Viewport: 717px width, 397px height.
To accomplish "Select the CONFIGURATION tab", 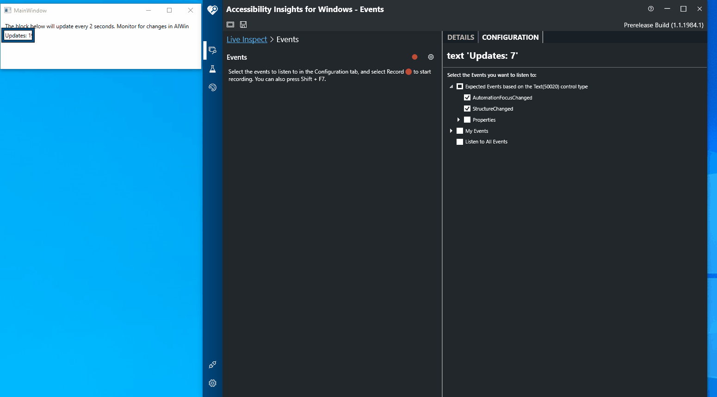I will (510, 37).
